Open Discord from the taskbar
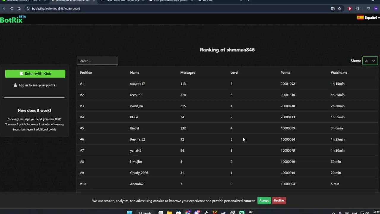Image resolution: width=380 pixels, height=214 pixels. 197,213
